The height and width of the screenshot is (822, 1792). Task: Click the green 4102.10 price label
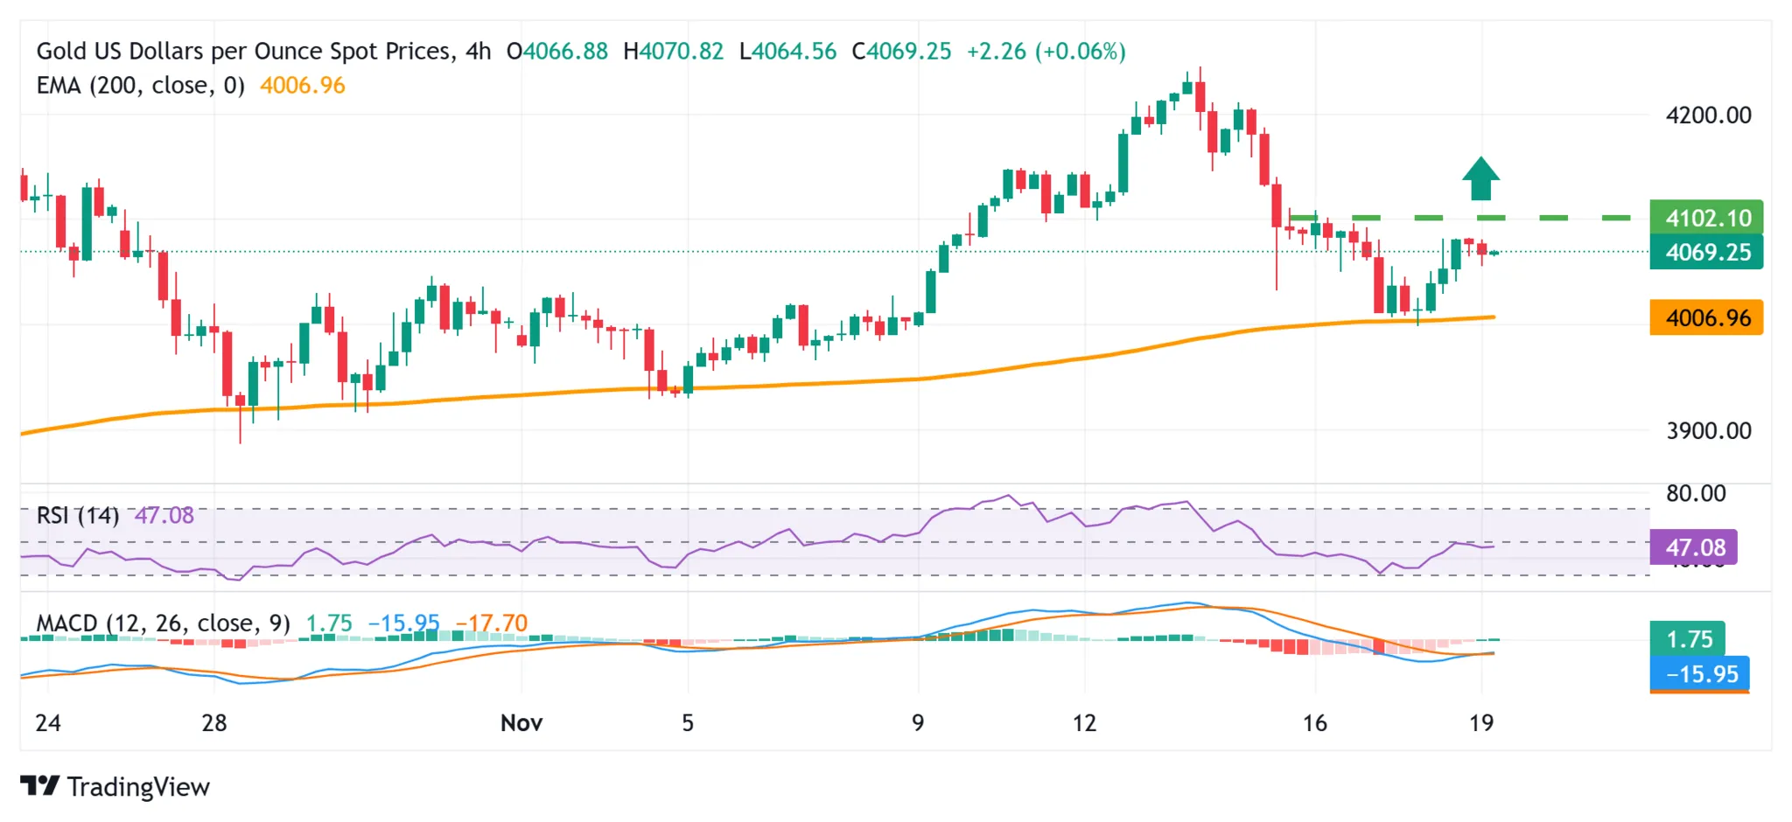1706,218
